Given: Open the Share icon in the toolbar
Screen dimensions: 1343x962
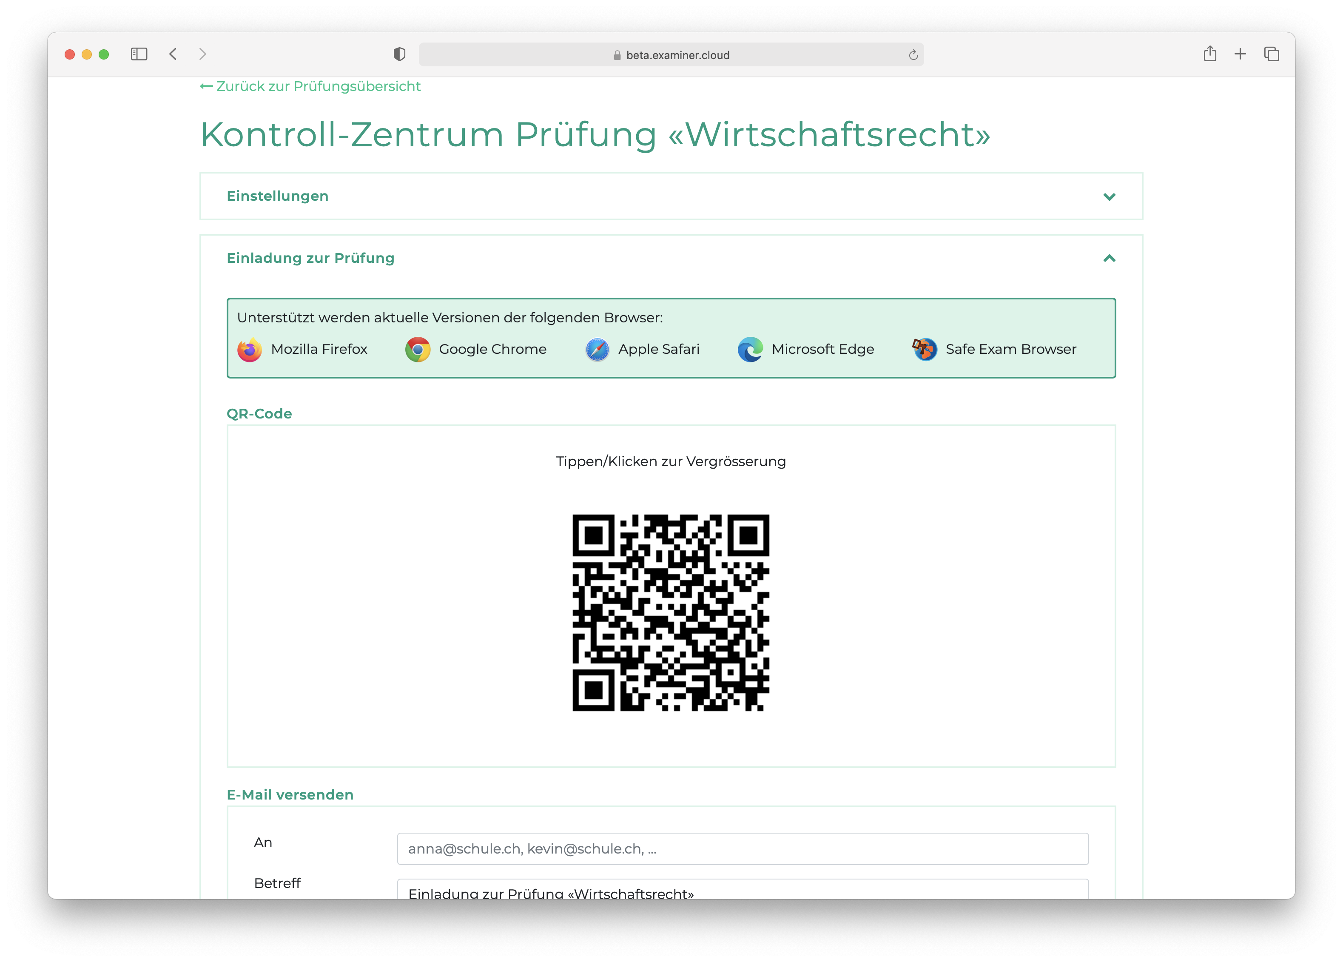Looking at the screenshot, I should click(1210, 54).
